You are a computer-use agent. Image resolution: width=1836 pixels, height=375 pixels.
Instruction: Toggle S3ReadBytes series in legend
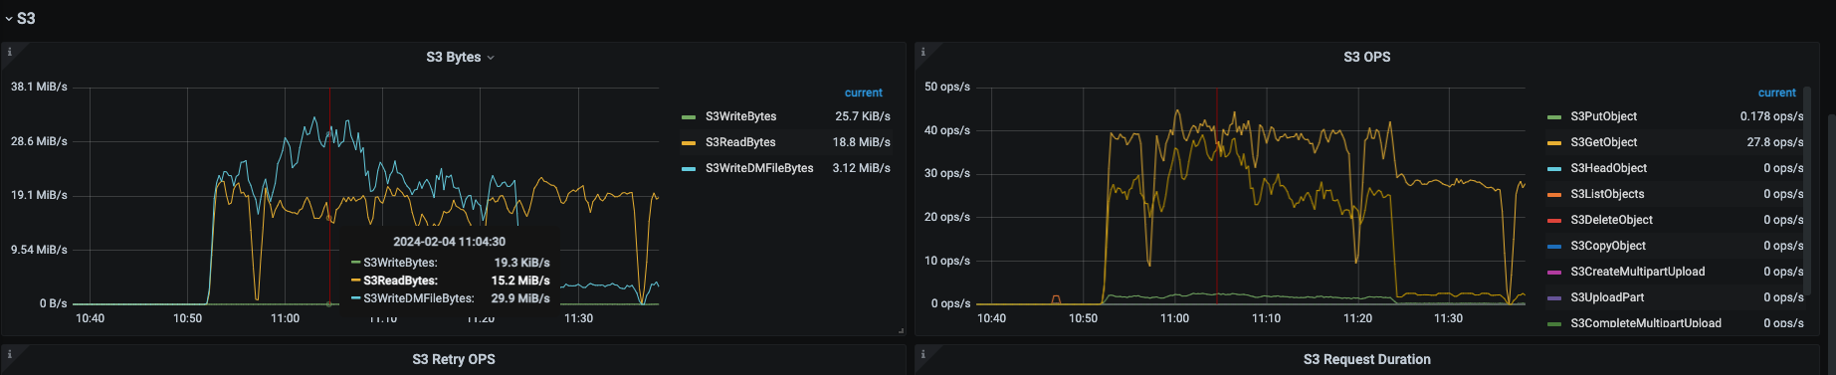[x=740, y=142]
